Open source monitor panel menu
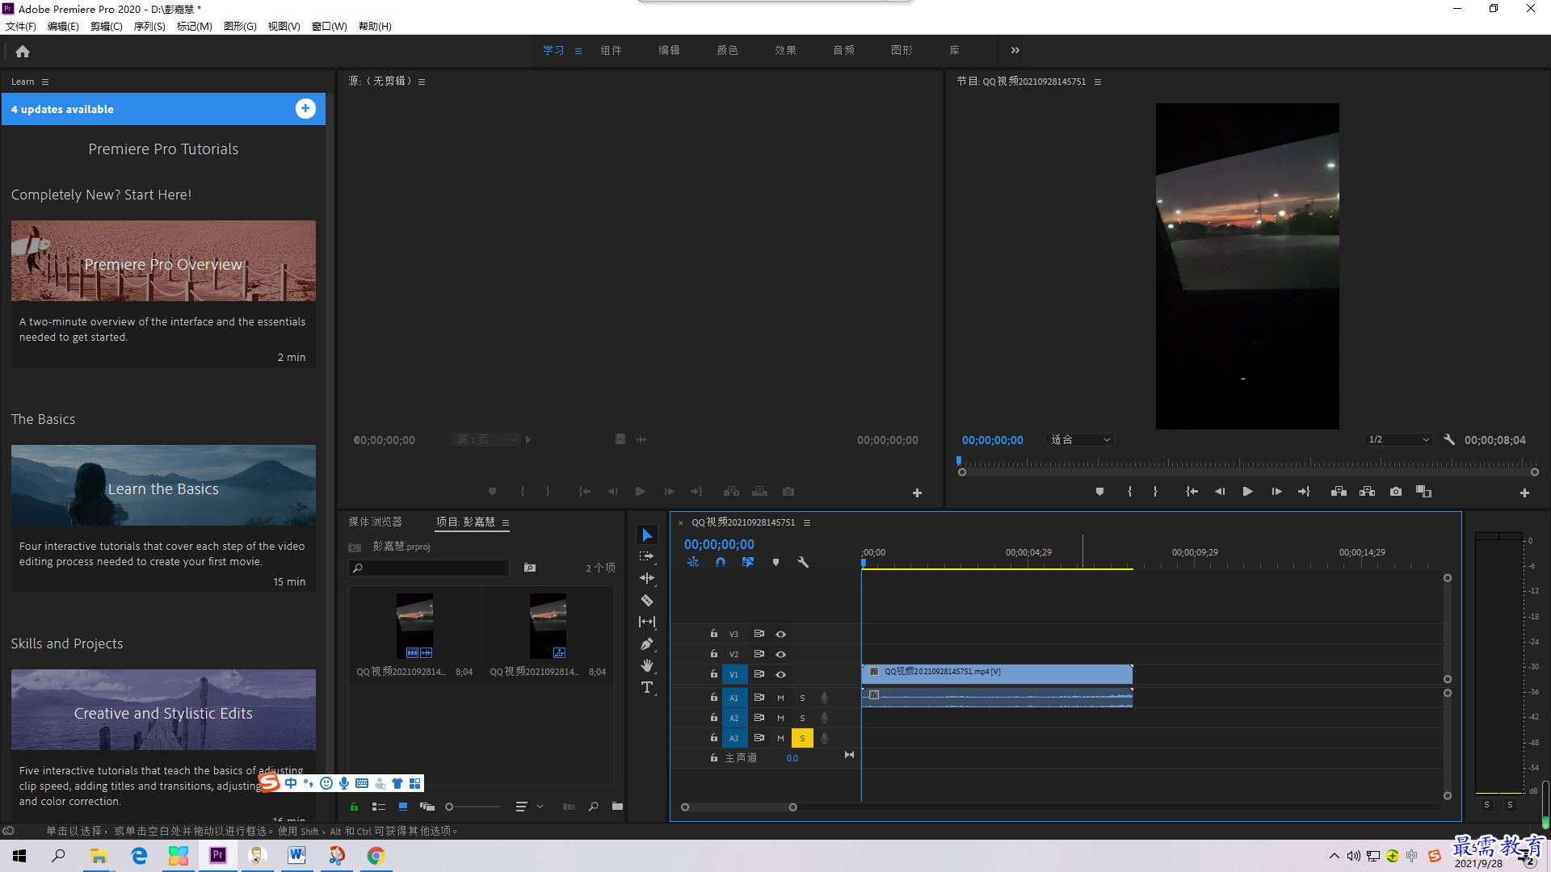This screenshot has height=872, width=1551. coord(422,82)
